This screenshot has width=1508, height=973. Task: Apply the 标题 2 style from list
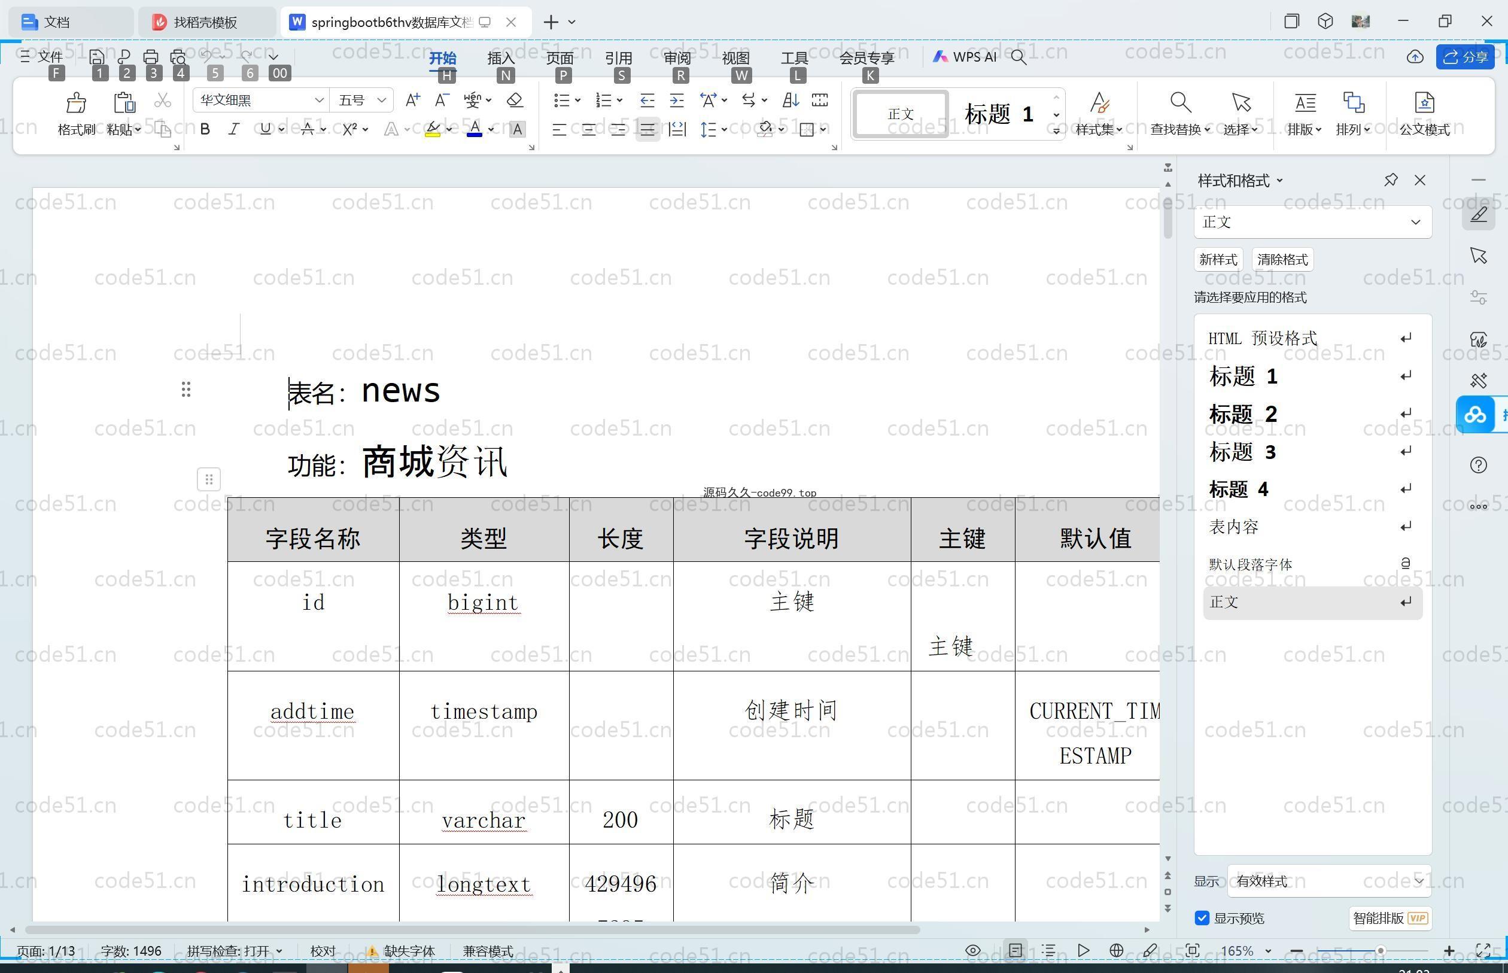(x=1313, y=414)
